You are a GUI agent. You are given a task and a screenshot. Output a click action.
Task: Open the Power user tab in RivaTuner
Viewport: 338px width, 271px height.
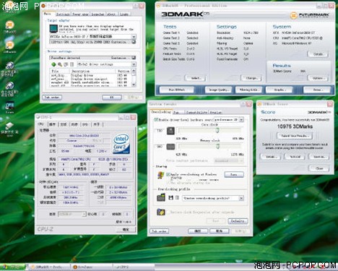81,14
